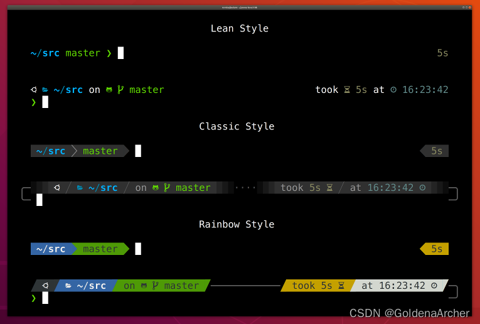This screenshot has height=324, width=480.
Task: Click the clock icon in the white Rainbow time segment
Action: [434, 286]
